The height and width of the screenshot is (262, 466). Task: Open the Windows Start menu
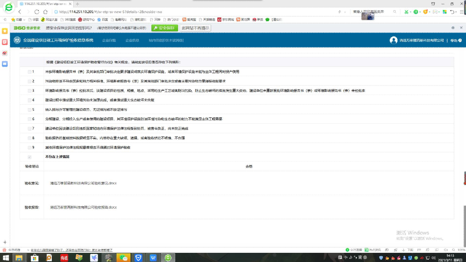6,257
